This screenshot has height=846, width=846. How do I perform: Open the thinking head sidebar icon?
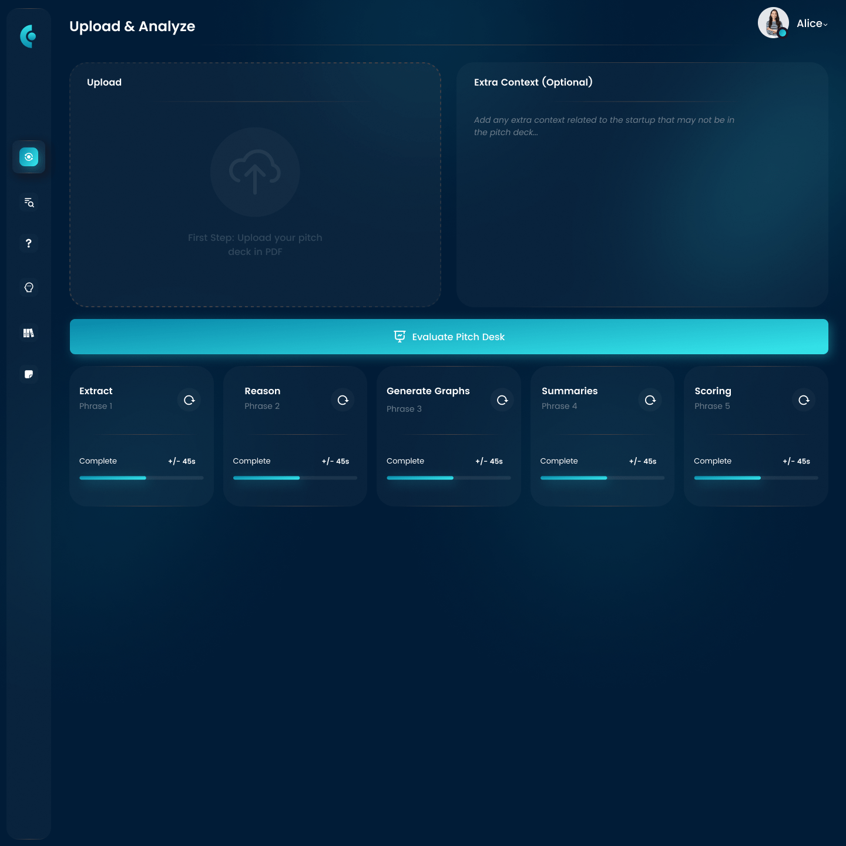(x=29, y=287)
